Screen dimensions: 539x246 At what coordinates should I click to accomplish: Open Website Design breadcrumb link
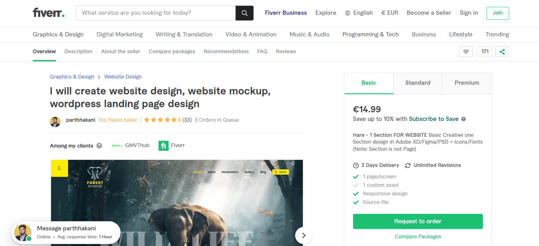coord(123,77)
